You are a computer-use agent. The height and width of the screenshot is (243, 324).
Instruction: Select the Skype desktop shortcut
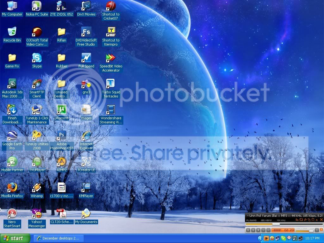[x=37, y=61]
